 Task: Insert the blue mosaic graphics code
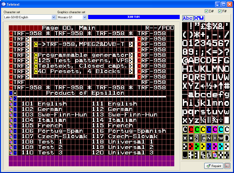(x=209, y=147)
